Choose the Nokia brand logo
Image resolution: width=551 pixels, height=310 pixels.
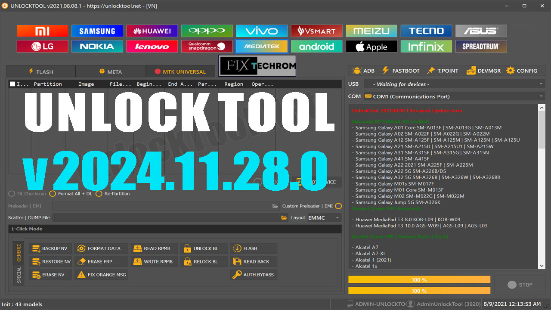tap(97, 46)
